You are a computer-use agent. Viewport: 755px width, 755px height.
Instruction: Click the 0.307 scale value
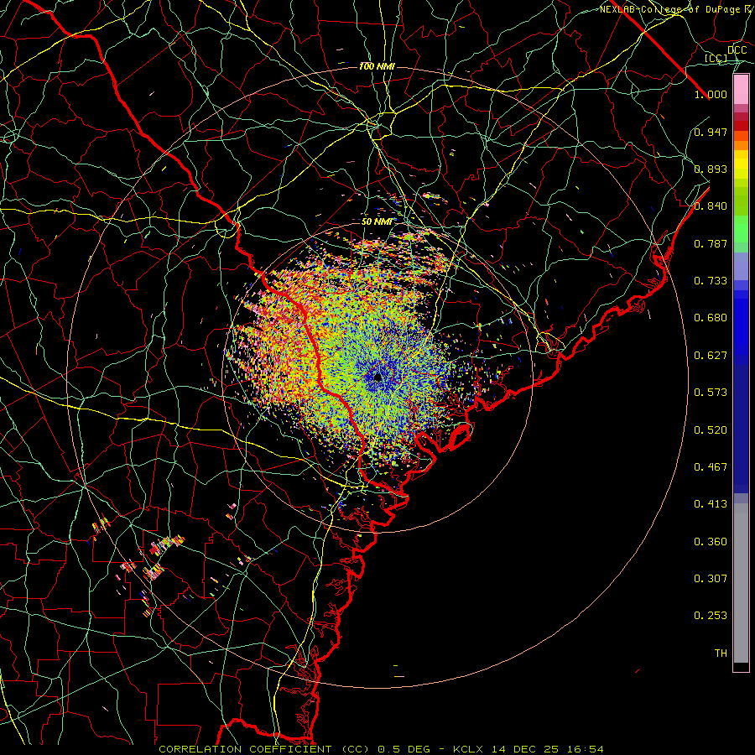point(711,579)
